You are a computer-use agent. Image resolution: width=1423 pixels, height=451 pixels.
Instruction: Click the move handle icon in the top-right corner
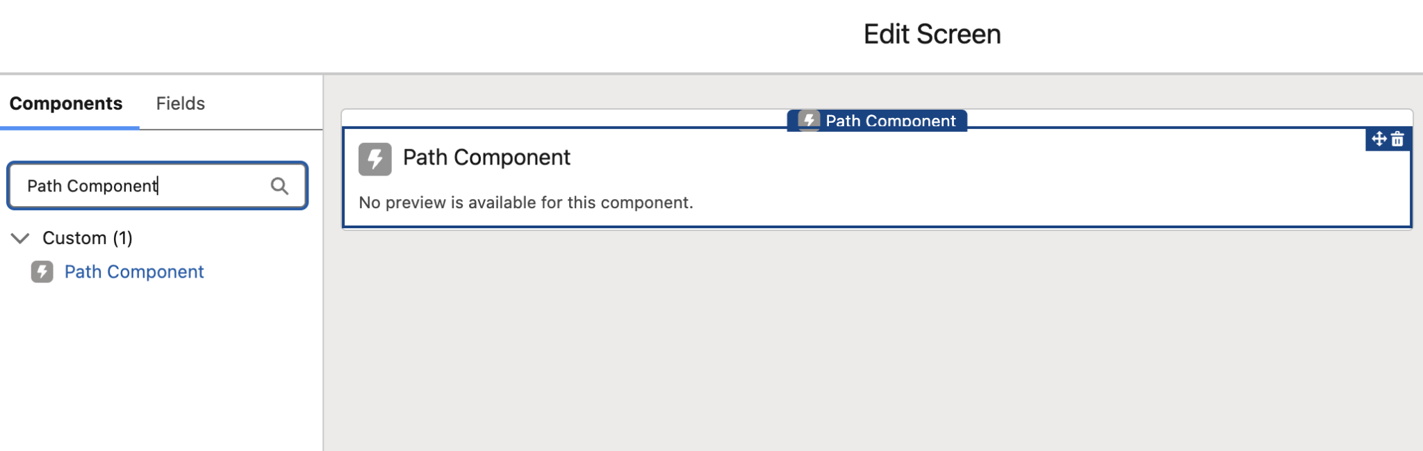tap(1378, 139)
